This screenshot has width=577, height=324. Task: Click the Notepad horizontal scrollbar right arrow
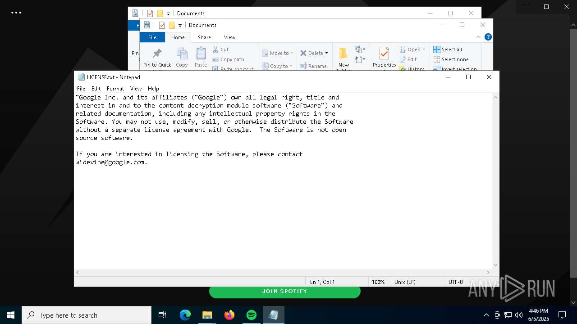point(488,272)
